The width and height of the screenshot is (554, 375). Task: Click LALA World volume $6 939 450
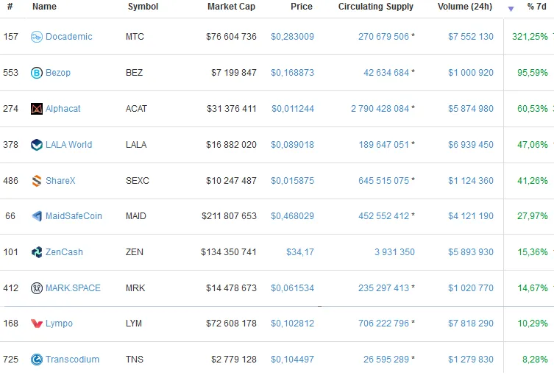(x=471, y=145)
